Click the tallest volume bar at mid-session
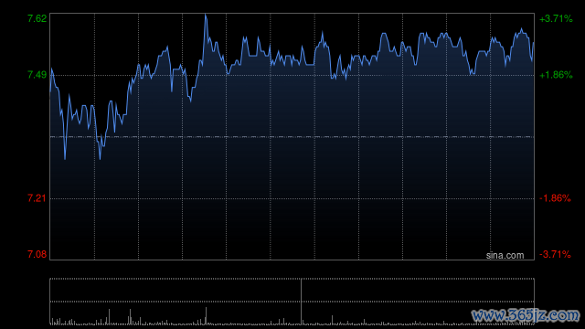Viewport: 585px width, 329px height. [x=301, y=301]
